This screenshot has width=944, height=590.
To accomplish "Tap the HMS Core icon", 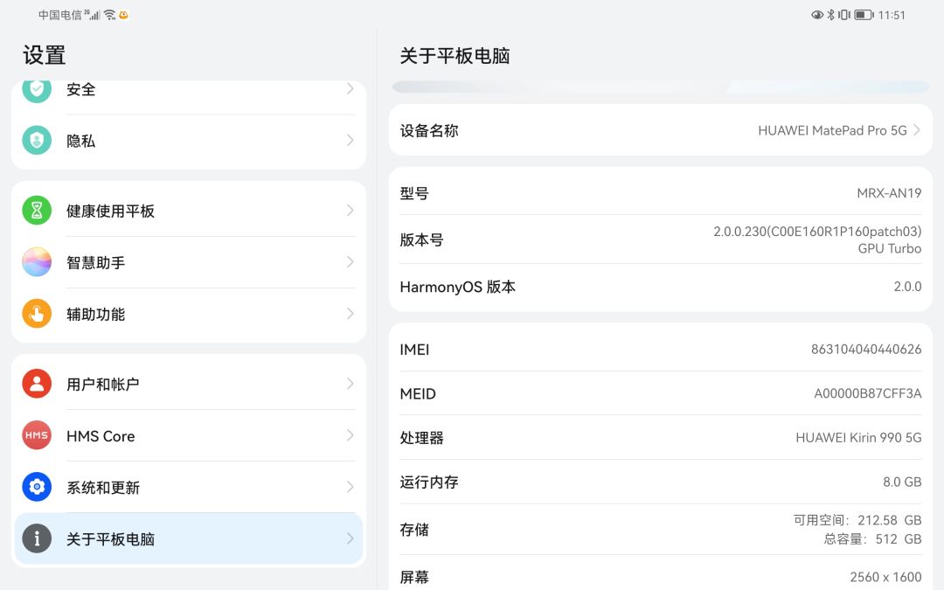I will pos(37,435).
